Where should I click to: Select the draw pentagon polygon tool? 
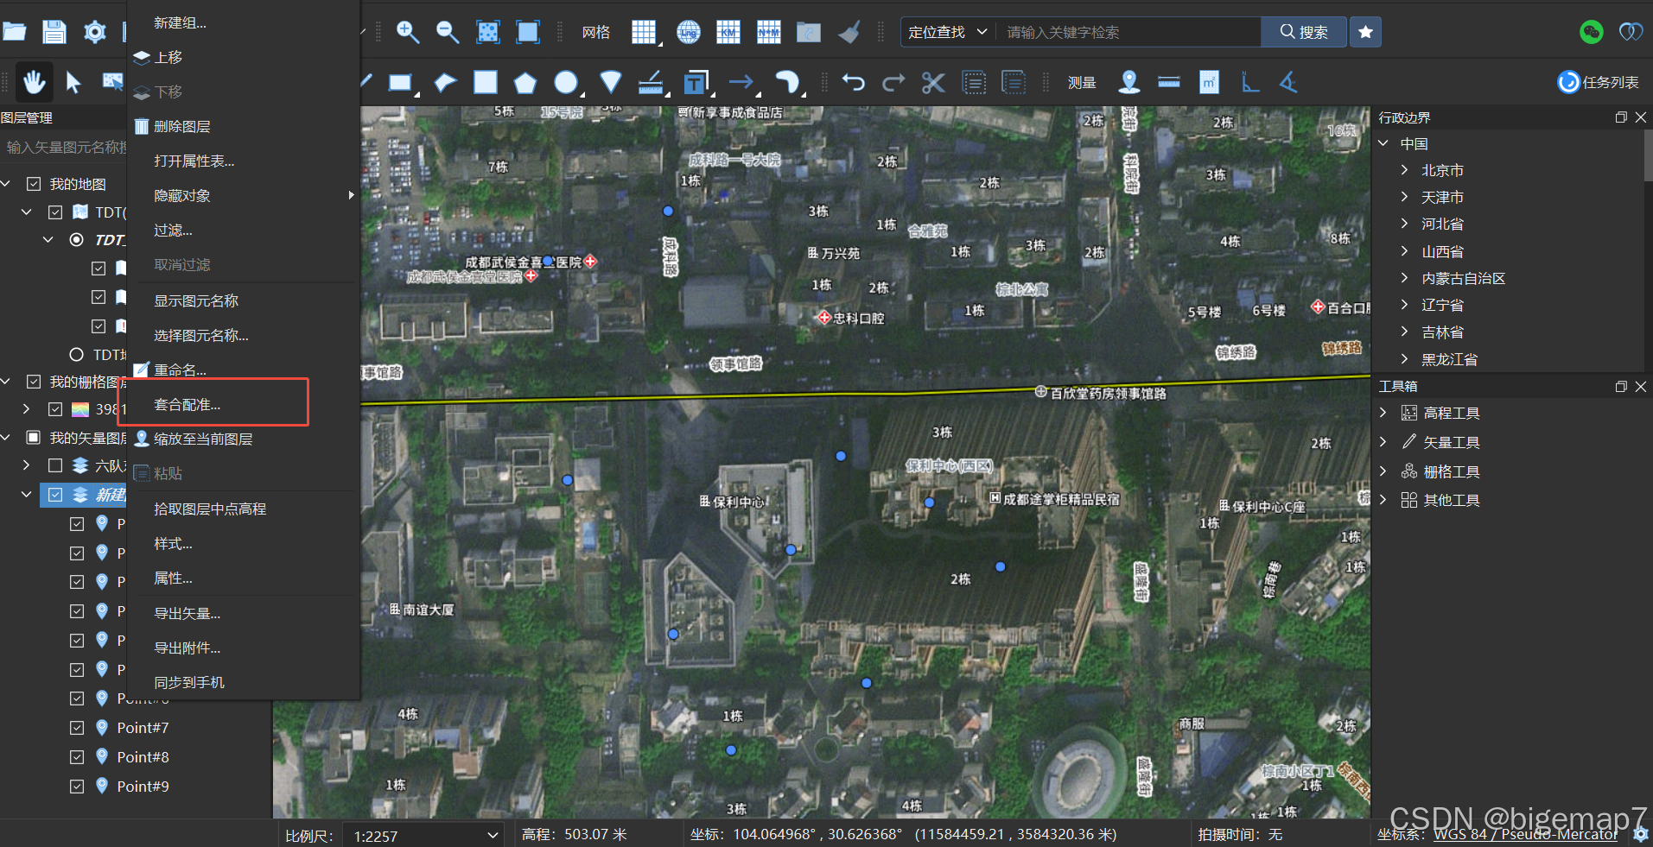click(525, 83)
